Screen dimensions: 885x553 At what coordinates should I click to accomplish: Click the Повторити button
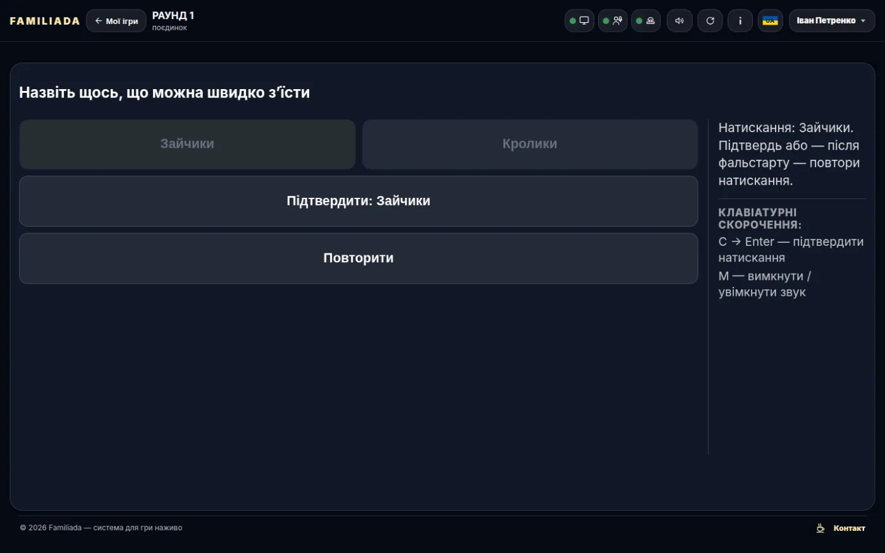tap(358, 258)
